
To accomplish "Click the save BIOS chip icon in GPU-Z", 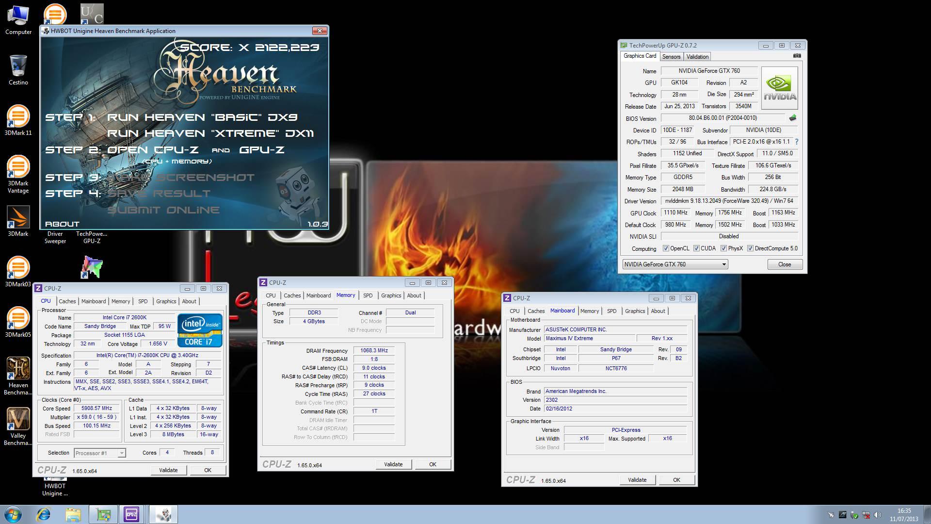I will tap(793, 118).
